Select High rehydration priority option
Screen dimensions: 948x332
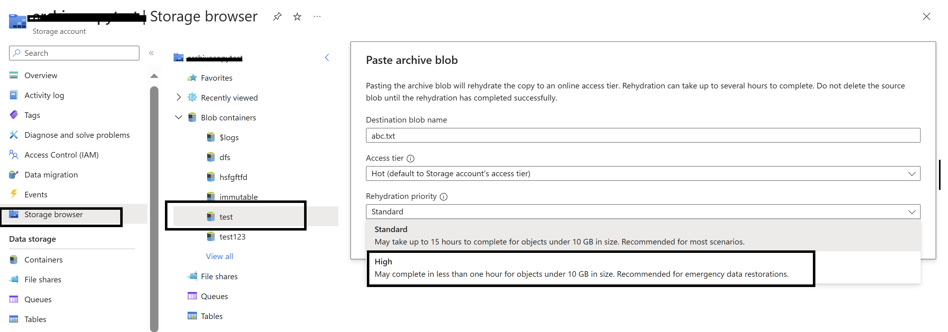coord(581,268)
